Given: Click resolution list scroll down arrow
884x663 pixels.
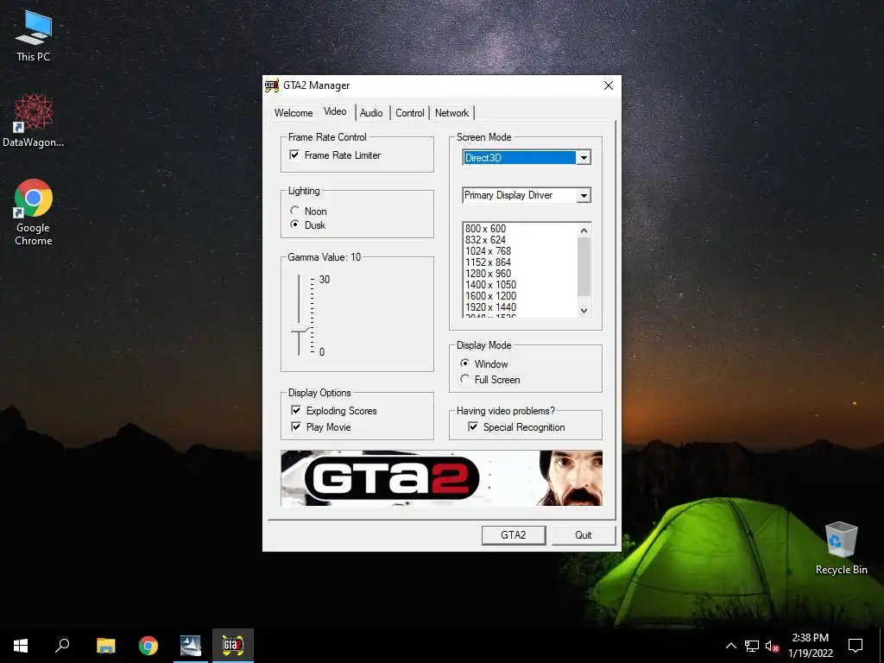Looking at the screenshot, I should point(584,310).
